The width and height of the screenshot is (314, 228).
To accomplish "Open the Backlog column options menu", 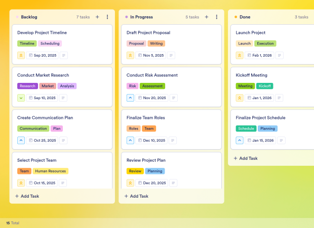I will tap(107, 17).
